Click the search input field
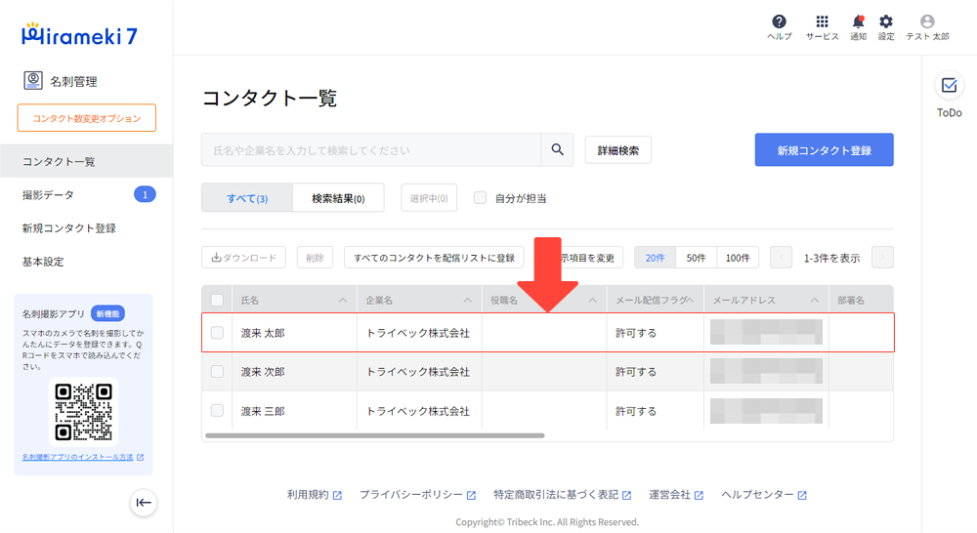 (371, 149)
